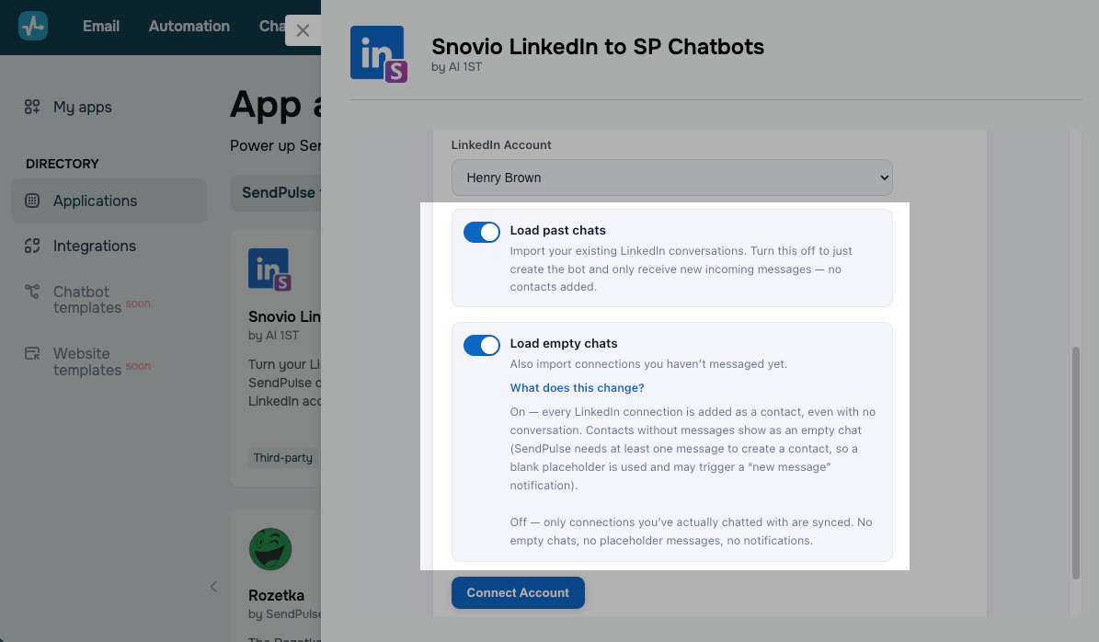Image resolution: width=1099 pixels, height=642 pixels.
Task: Collapse the sidebar with chevron arrow
Action: (x=213, y=587)
